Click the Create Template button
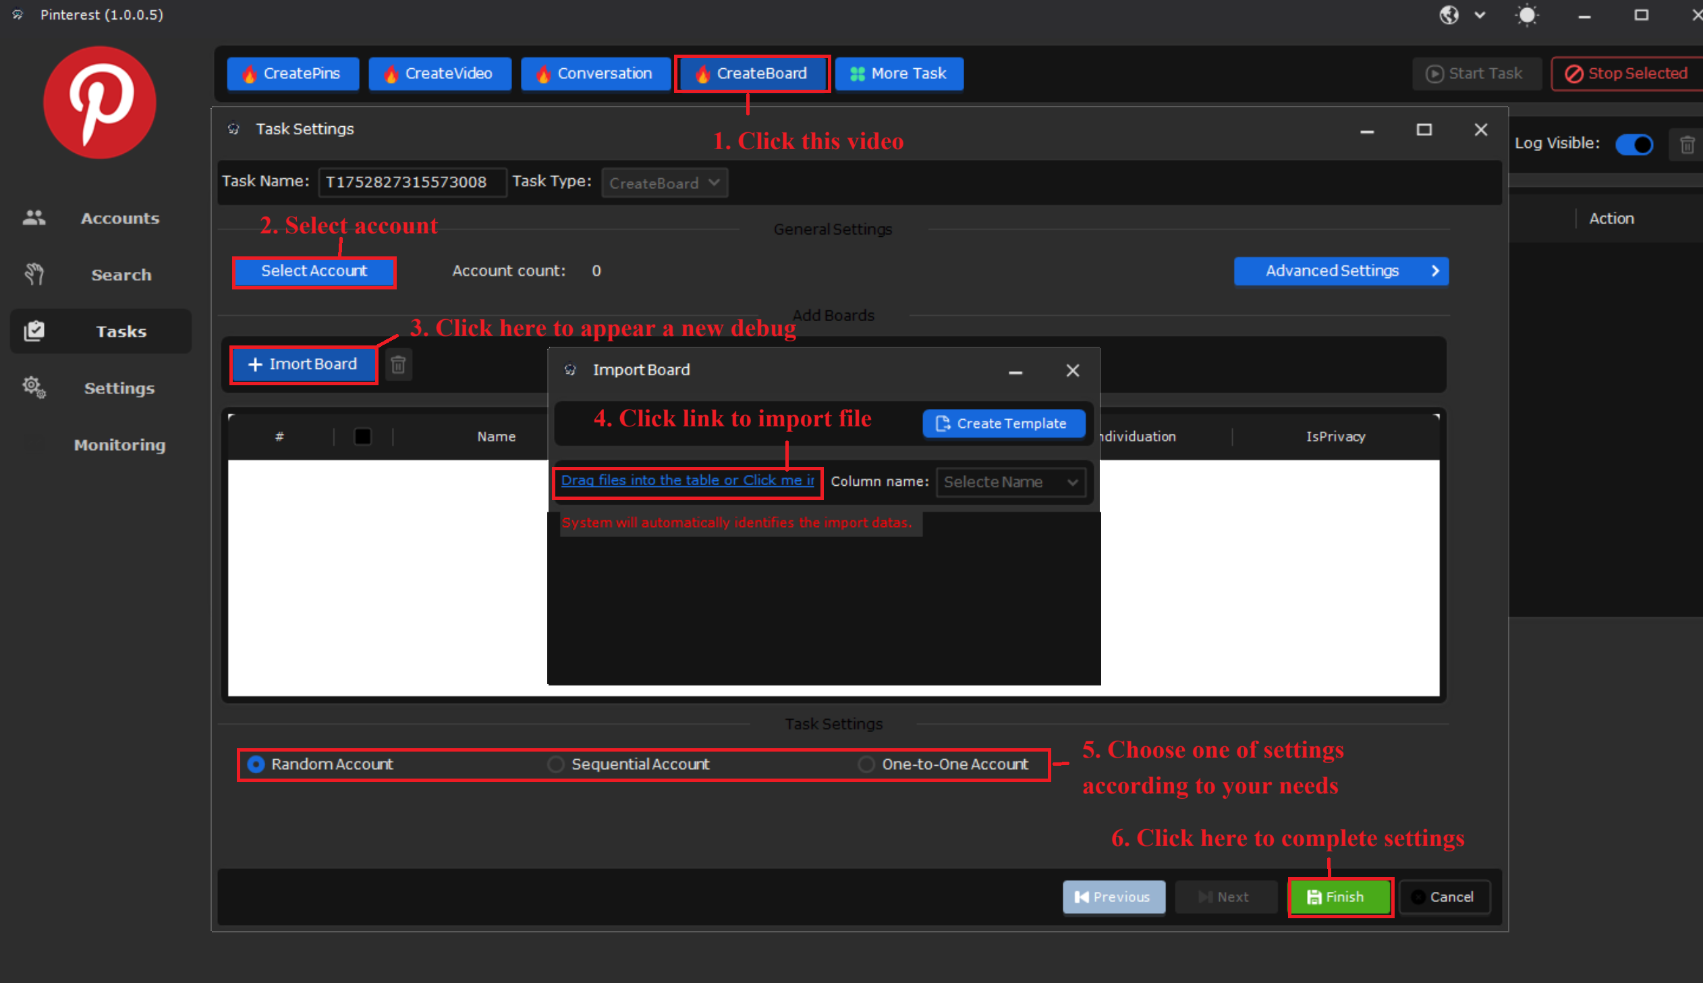This screenshot has width=1703, height=983. 1004,423
